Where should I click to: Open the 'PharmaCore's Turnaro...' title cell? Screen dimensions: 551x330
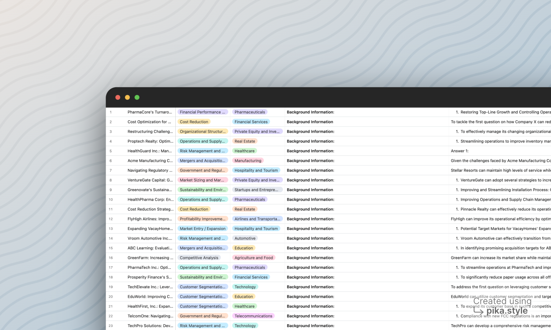point(150,112)
